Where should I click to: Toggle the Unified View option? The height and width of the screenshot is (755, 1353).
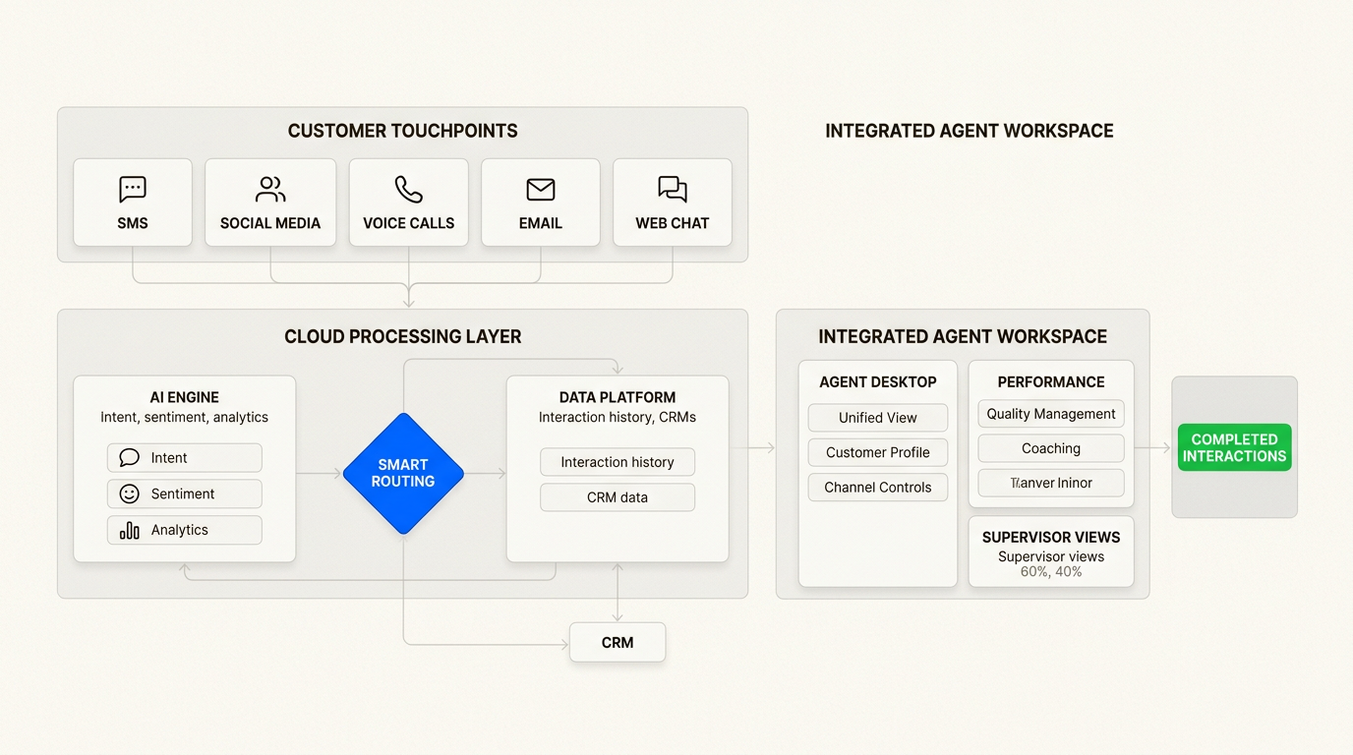click(877, 417)
